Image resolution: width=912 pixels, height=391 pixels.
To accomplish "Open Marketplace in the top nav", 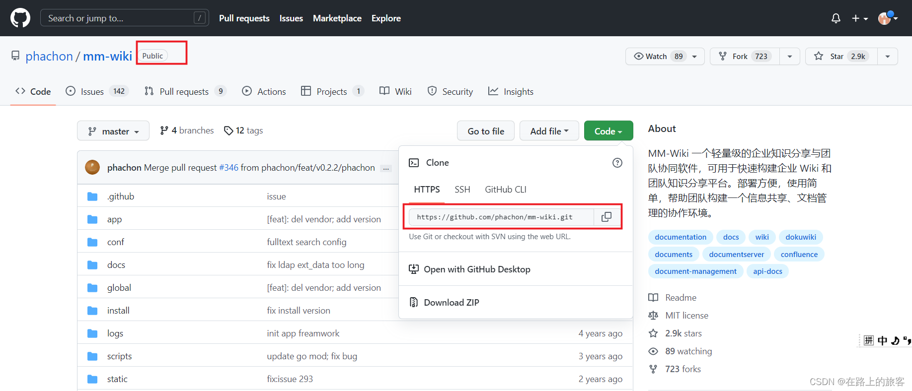I will (x=337, y=18).
